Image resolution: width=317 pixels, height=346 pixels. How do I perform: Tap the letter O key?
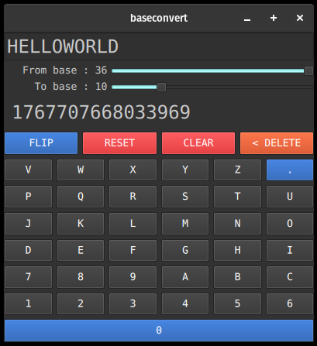(290, 223)
